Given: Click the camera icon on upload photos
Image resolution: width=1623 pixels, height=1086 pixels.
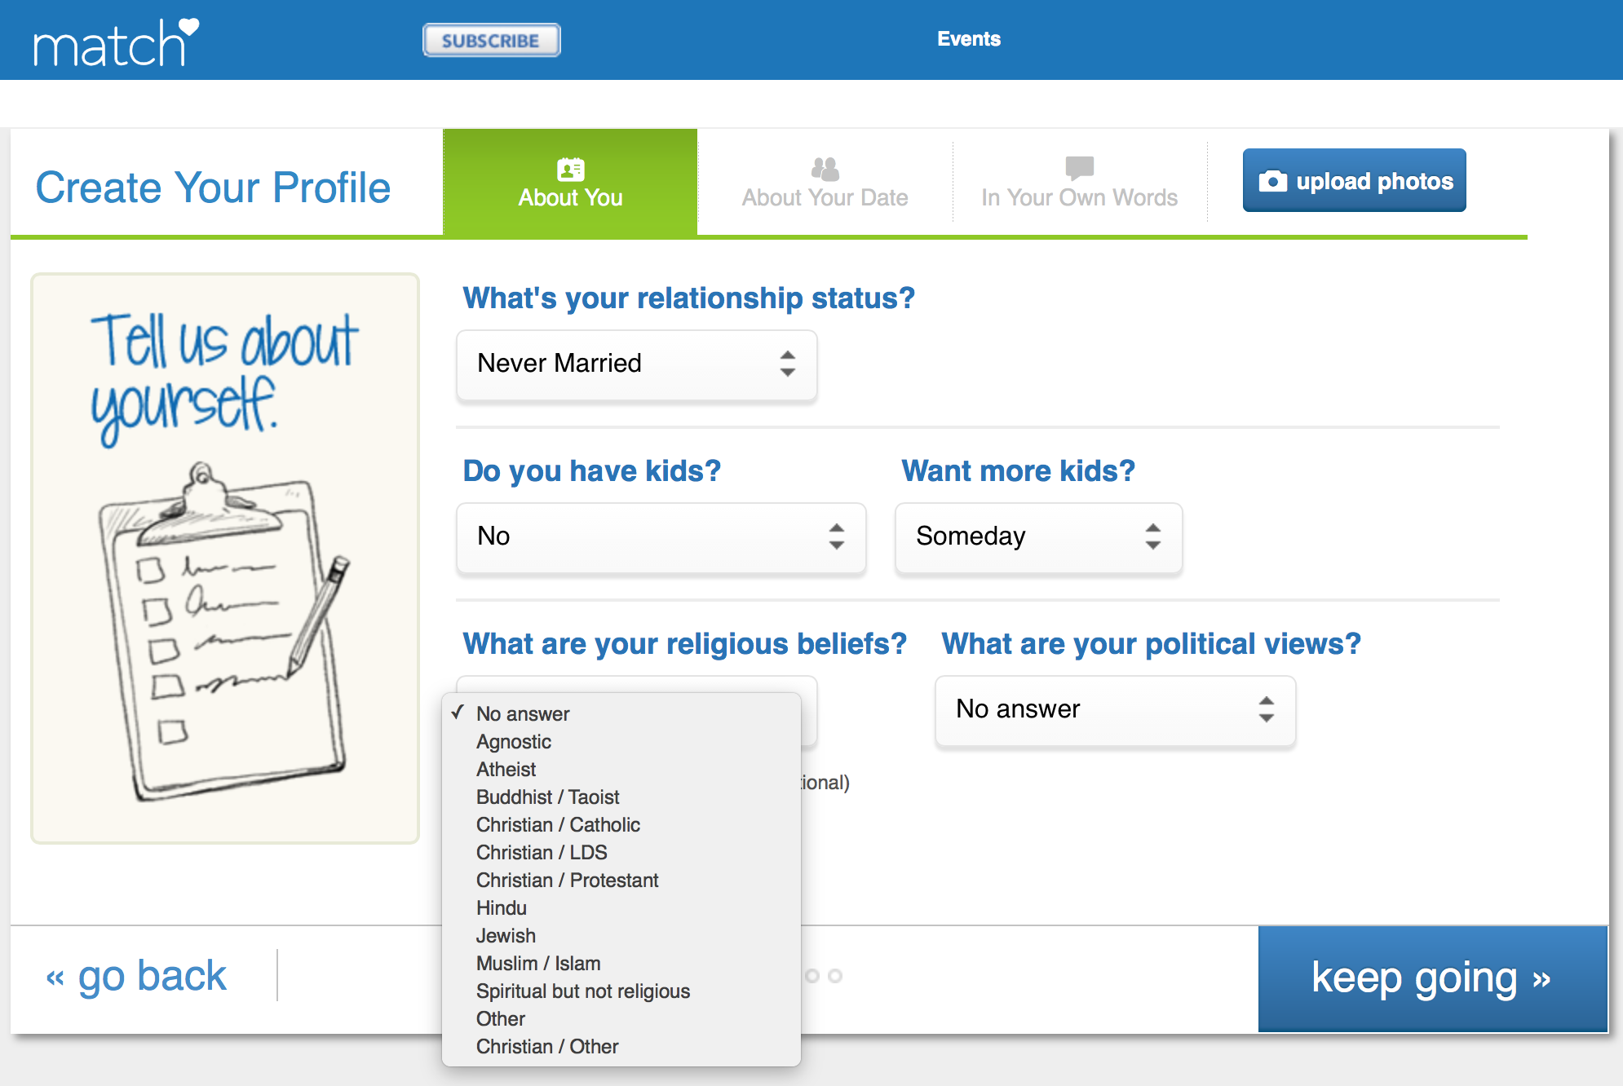Looking at the screenshot, I should 1272,181.
